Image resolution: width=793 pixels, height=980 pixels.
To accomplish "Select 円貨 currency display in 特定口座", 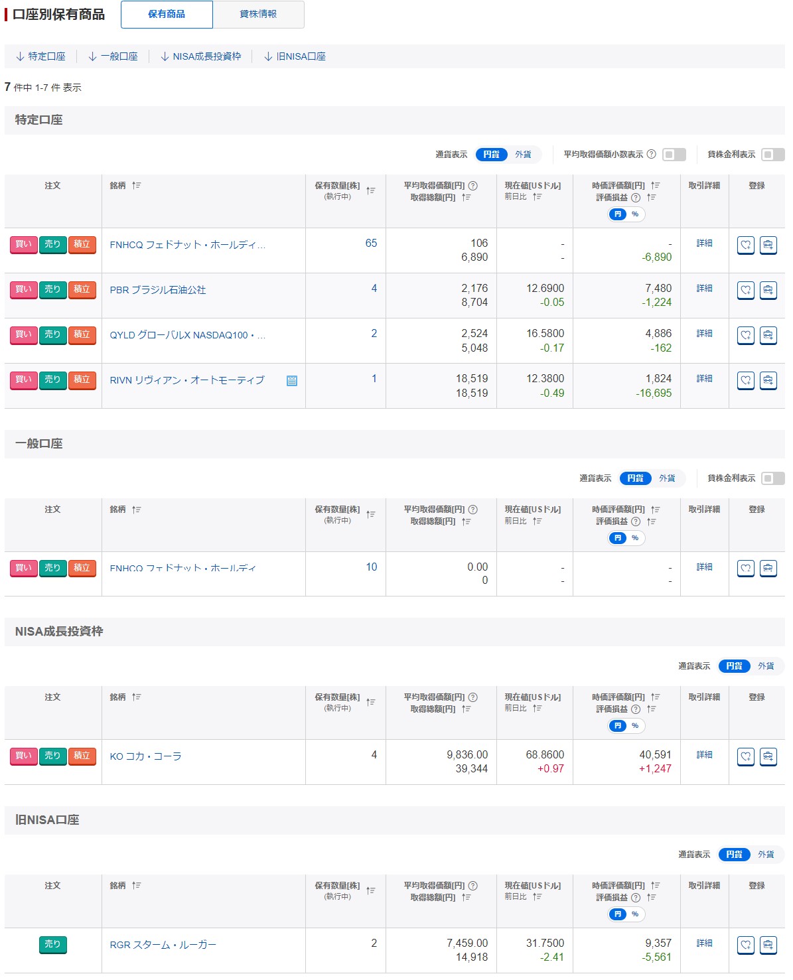I will pyautogui.click(x=492, y=155).
